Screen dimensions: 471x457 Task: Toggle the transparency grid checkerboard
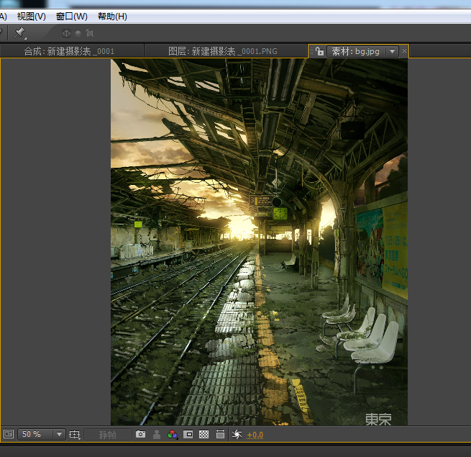click(x=204, y=435)
